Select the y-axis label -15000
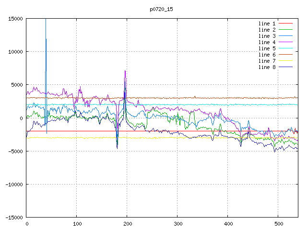The width and height of the screenshot is (307, 230). [x=14, y=218]
